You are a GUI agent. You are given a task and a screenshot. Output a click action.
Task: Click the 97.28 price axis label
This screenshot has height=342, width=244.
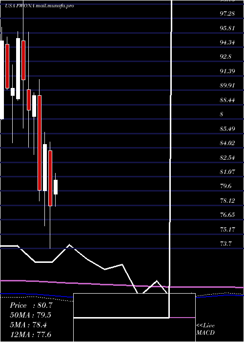[227, 14]
